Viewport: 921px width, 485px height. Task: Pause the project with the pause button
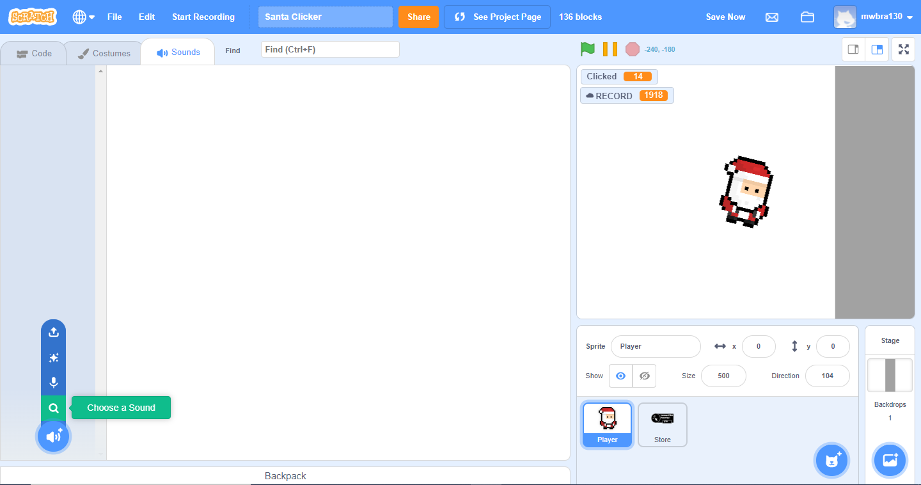[x=610, y=49]
